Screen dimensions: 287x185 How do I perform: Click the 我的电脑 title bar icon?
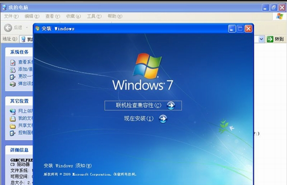[x=4, y=8]
